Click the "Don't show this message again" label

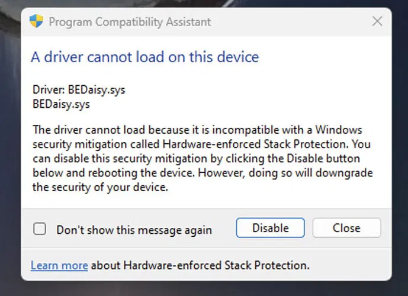134,230
